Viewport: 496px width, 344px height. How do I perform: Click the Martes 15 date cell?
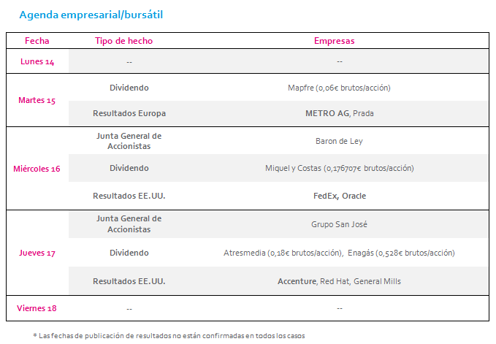tap(37, 100)
